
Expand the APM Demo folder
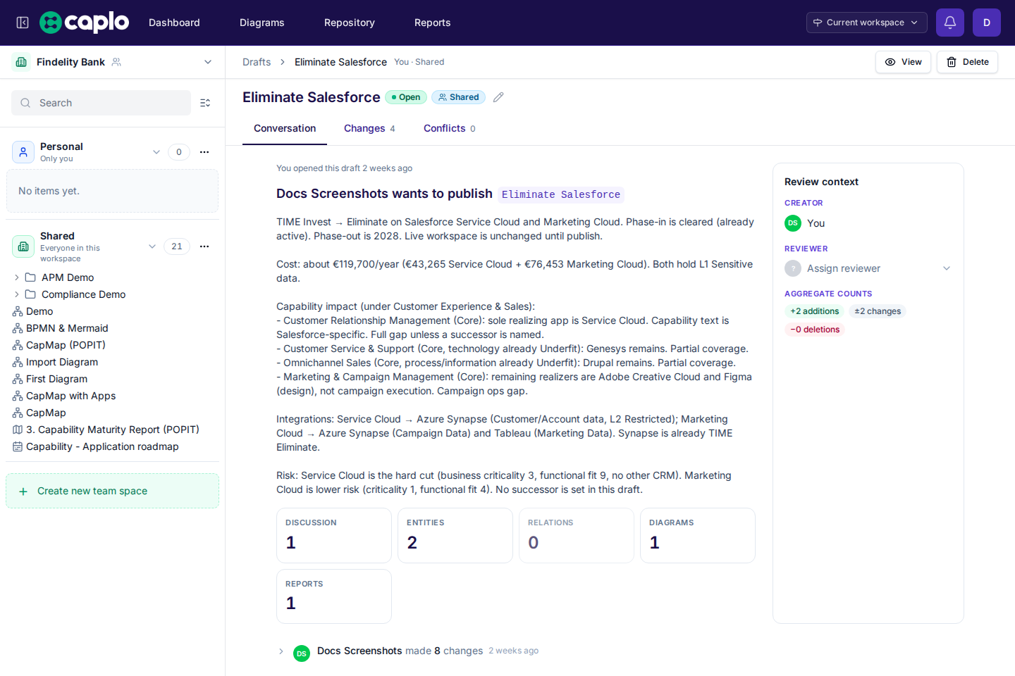[x=17, y=277]
